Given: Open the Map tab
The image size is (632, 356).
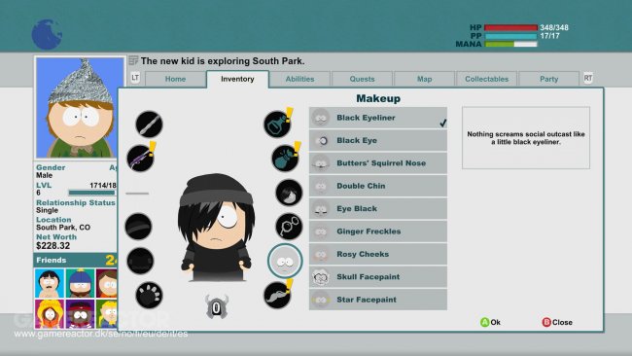Looking at the screenshot, I should coord(425,79).
